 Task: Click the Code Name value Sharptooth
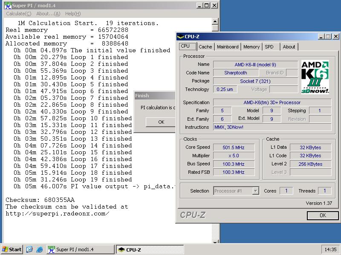coord(236,73)
